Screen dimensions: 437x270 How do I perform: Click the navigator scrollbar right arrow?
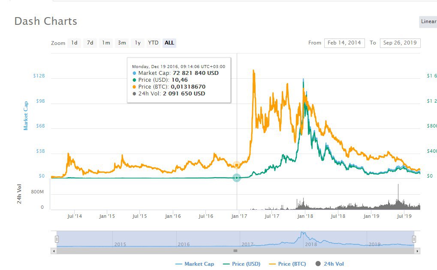pyautogui.click(x=417, y=251)
